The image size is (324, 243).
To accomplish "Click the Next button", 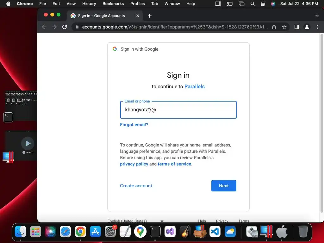I will (x=224, y=186).
